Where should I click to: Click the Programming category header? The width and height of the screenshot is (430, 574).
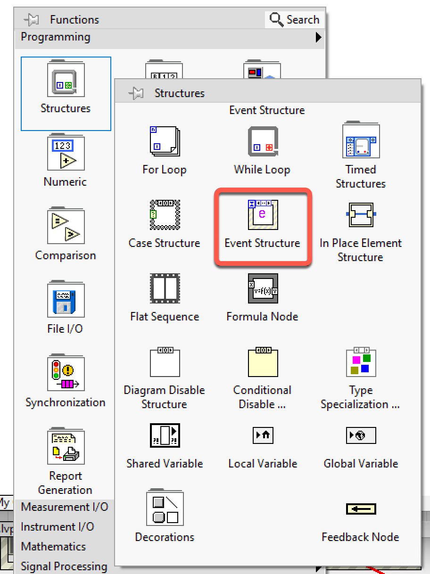pos(170,37)
